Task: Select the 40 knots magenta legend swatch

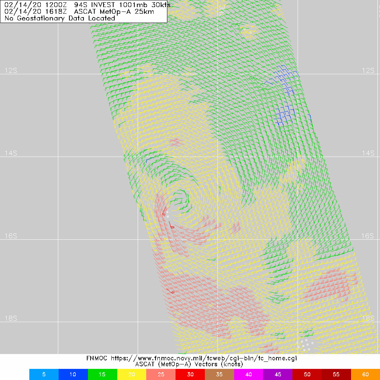Action: coord(249,374)
